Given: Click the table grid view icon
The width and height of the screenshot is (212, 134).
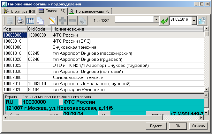Looking at the screenshot, I should (x=30, y=21).
